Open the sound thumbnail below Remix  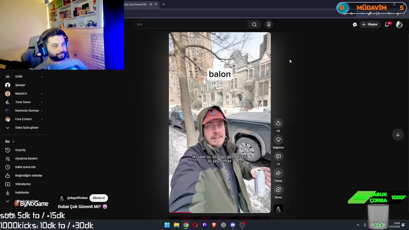point(278,209)
